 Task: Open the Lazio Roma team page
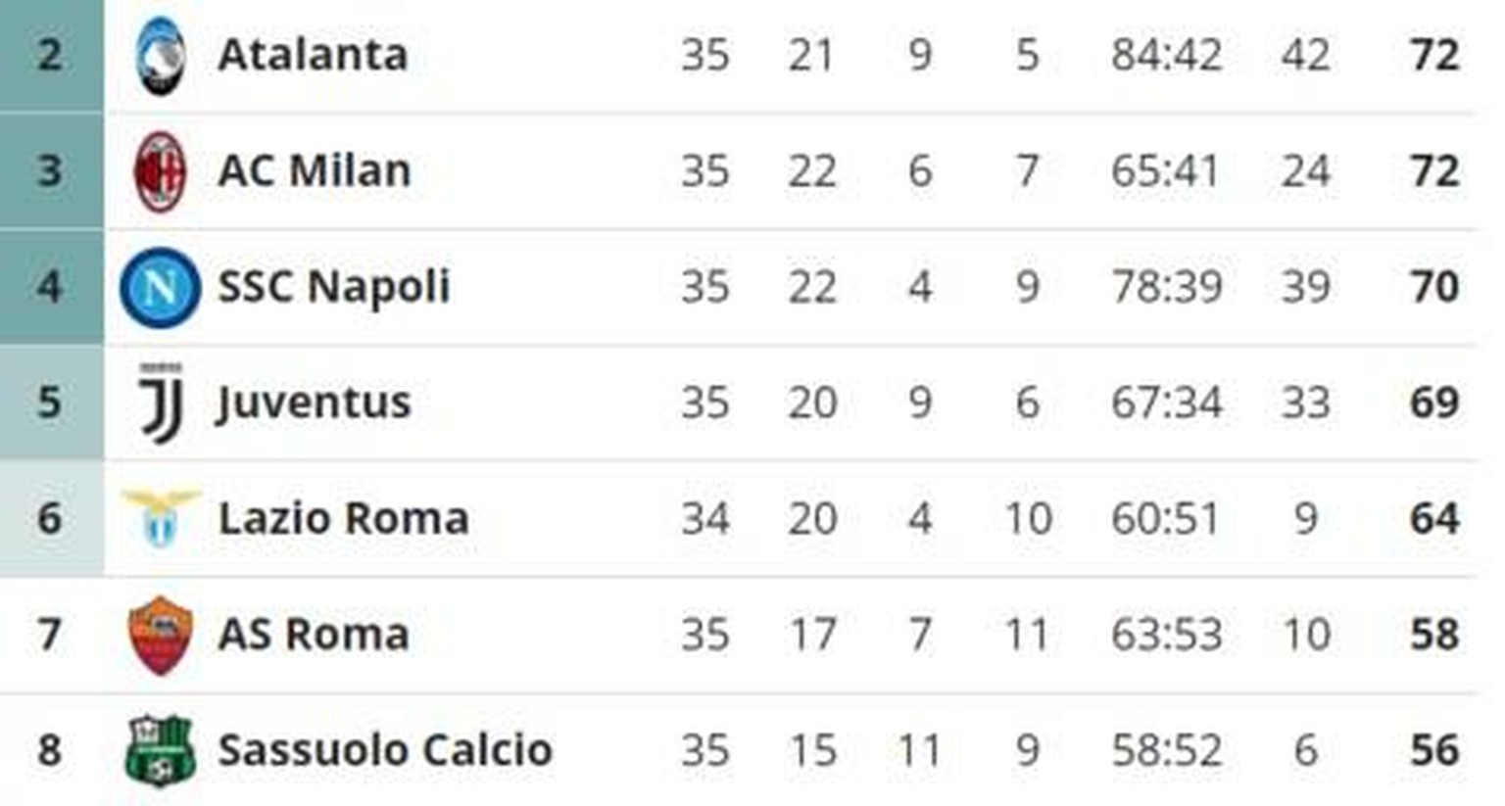[x=343, y=518]
